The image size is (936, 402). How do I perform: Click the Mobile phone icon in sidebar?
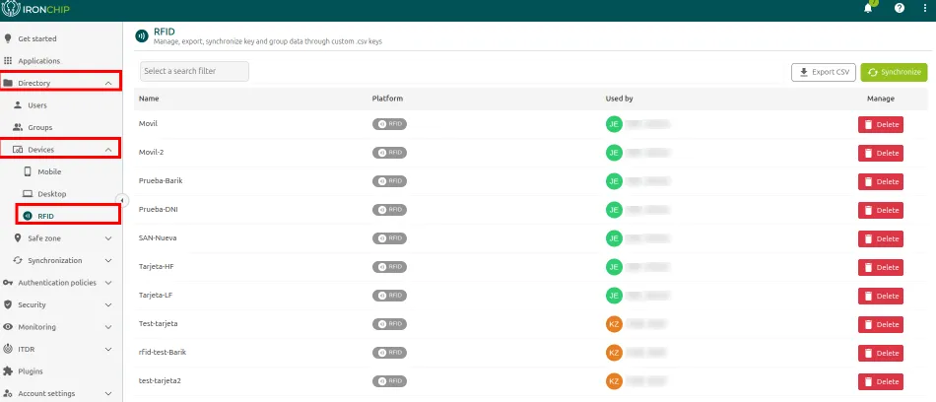coord(28,171)
